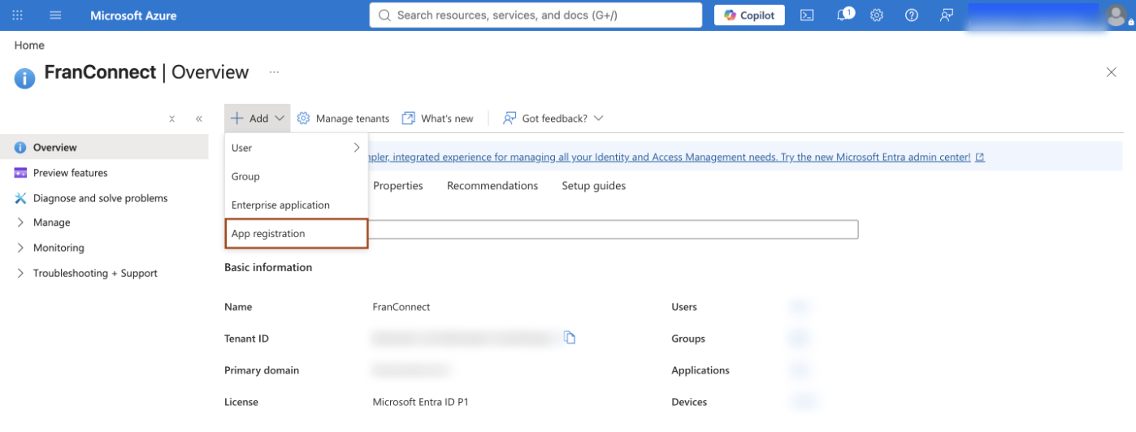Image resolution: width=1136 pixels, height=432 pixels.
Task: Click the Microsoft Azure brand title
Action: pyautogui.click(x=133, y=15)
